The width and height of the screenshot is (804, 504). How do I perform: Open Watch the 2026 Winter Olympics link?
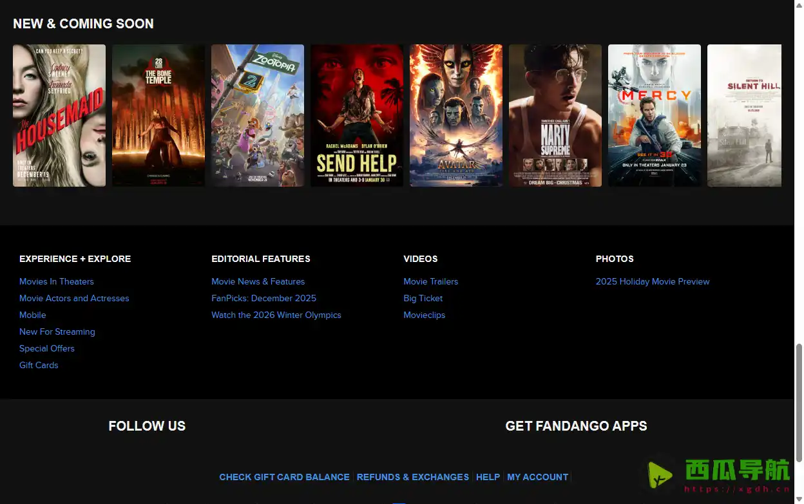(276, 315)
